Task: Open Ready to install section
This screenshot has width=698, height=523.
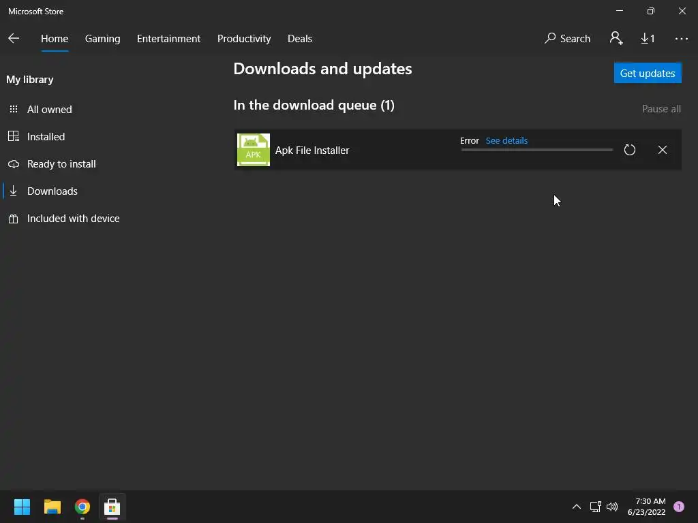Action: coord(61,164)
